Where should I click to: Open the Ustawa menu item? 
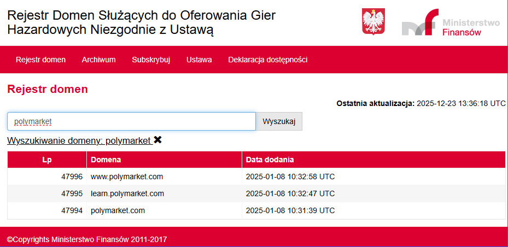[x=199, y=60]
